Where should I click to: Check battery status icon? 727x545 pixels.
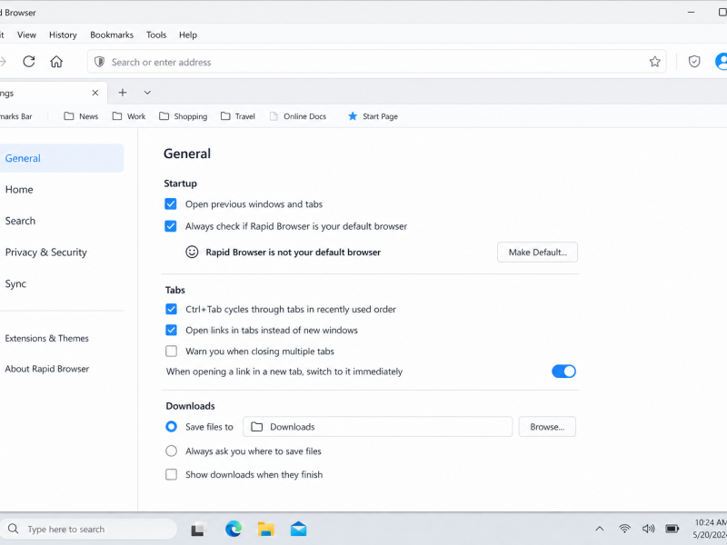pos(672,529)
